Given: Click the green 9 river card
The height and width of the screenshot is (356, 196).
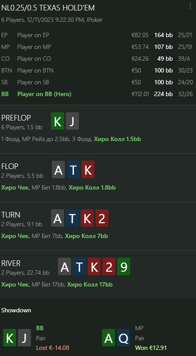Looking at the screenshot, I should click(124, 266).
